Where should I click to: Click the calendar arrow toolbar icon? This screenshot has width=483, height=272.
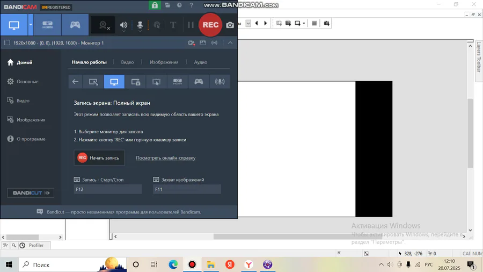pos(326,23)
